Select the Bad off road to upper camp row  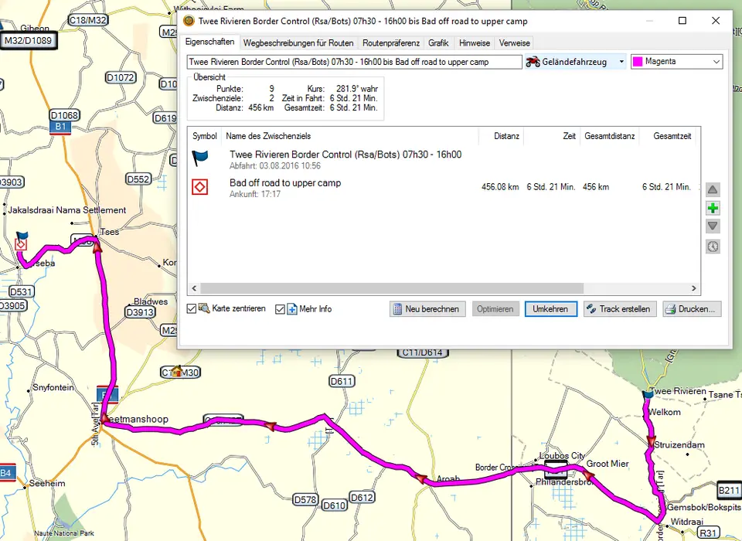(442, 188)
